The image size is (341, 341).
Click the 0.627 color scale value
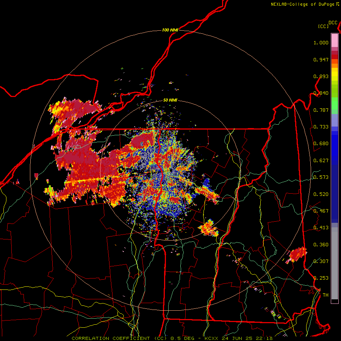tap(321, 161)
